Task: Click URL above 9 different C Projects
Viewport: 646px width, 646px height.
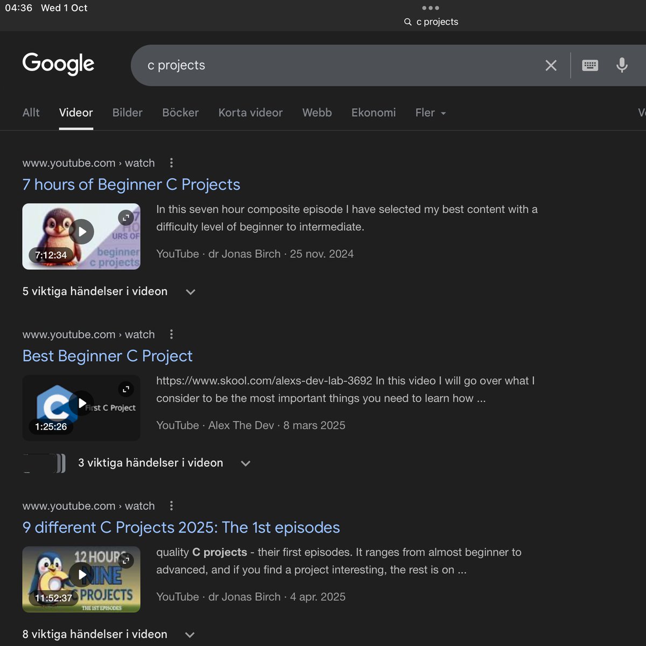Action: click(88, 505)
